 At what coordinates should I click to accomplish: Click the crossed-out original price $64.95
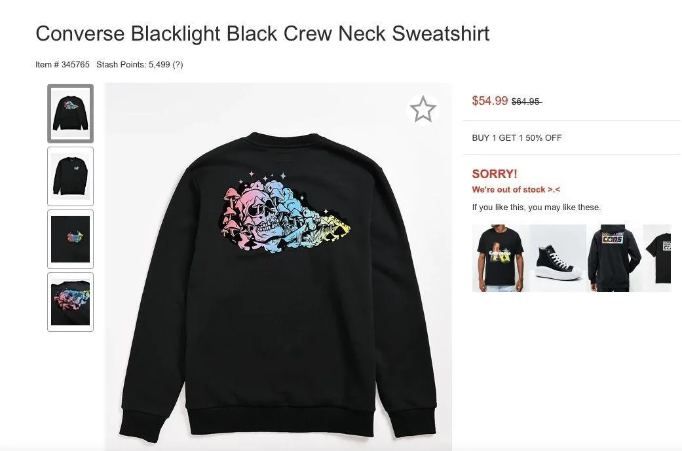[x=526, y=101]
